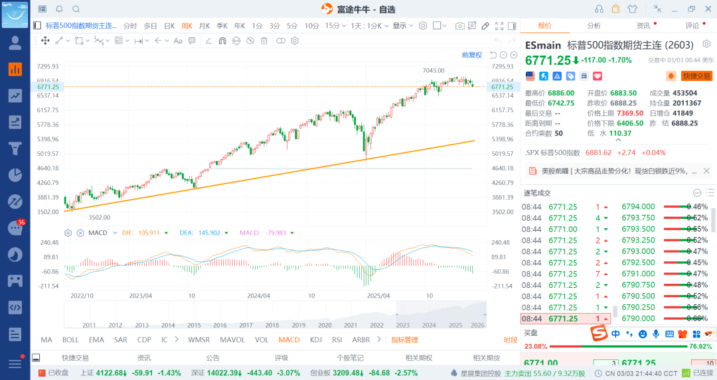Switch to 分时 intraday chart

[130, 26]
